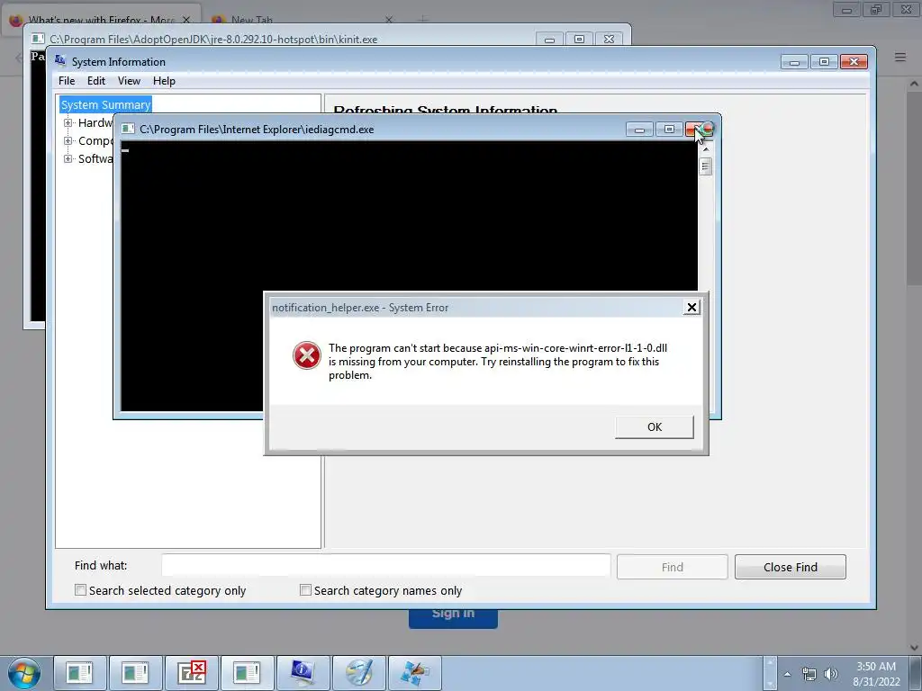Viewport: 922px width, 691px height.
Task: Switch to the Firefox New Tab tab
Action: click(252, 20)
